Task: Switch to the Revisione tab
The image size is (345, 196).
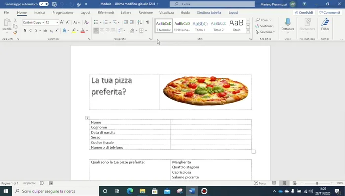Action: pos(146,13)
